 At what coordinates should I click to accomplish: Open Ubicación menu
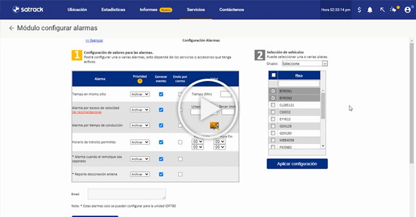pos(77,10)
